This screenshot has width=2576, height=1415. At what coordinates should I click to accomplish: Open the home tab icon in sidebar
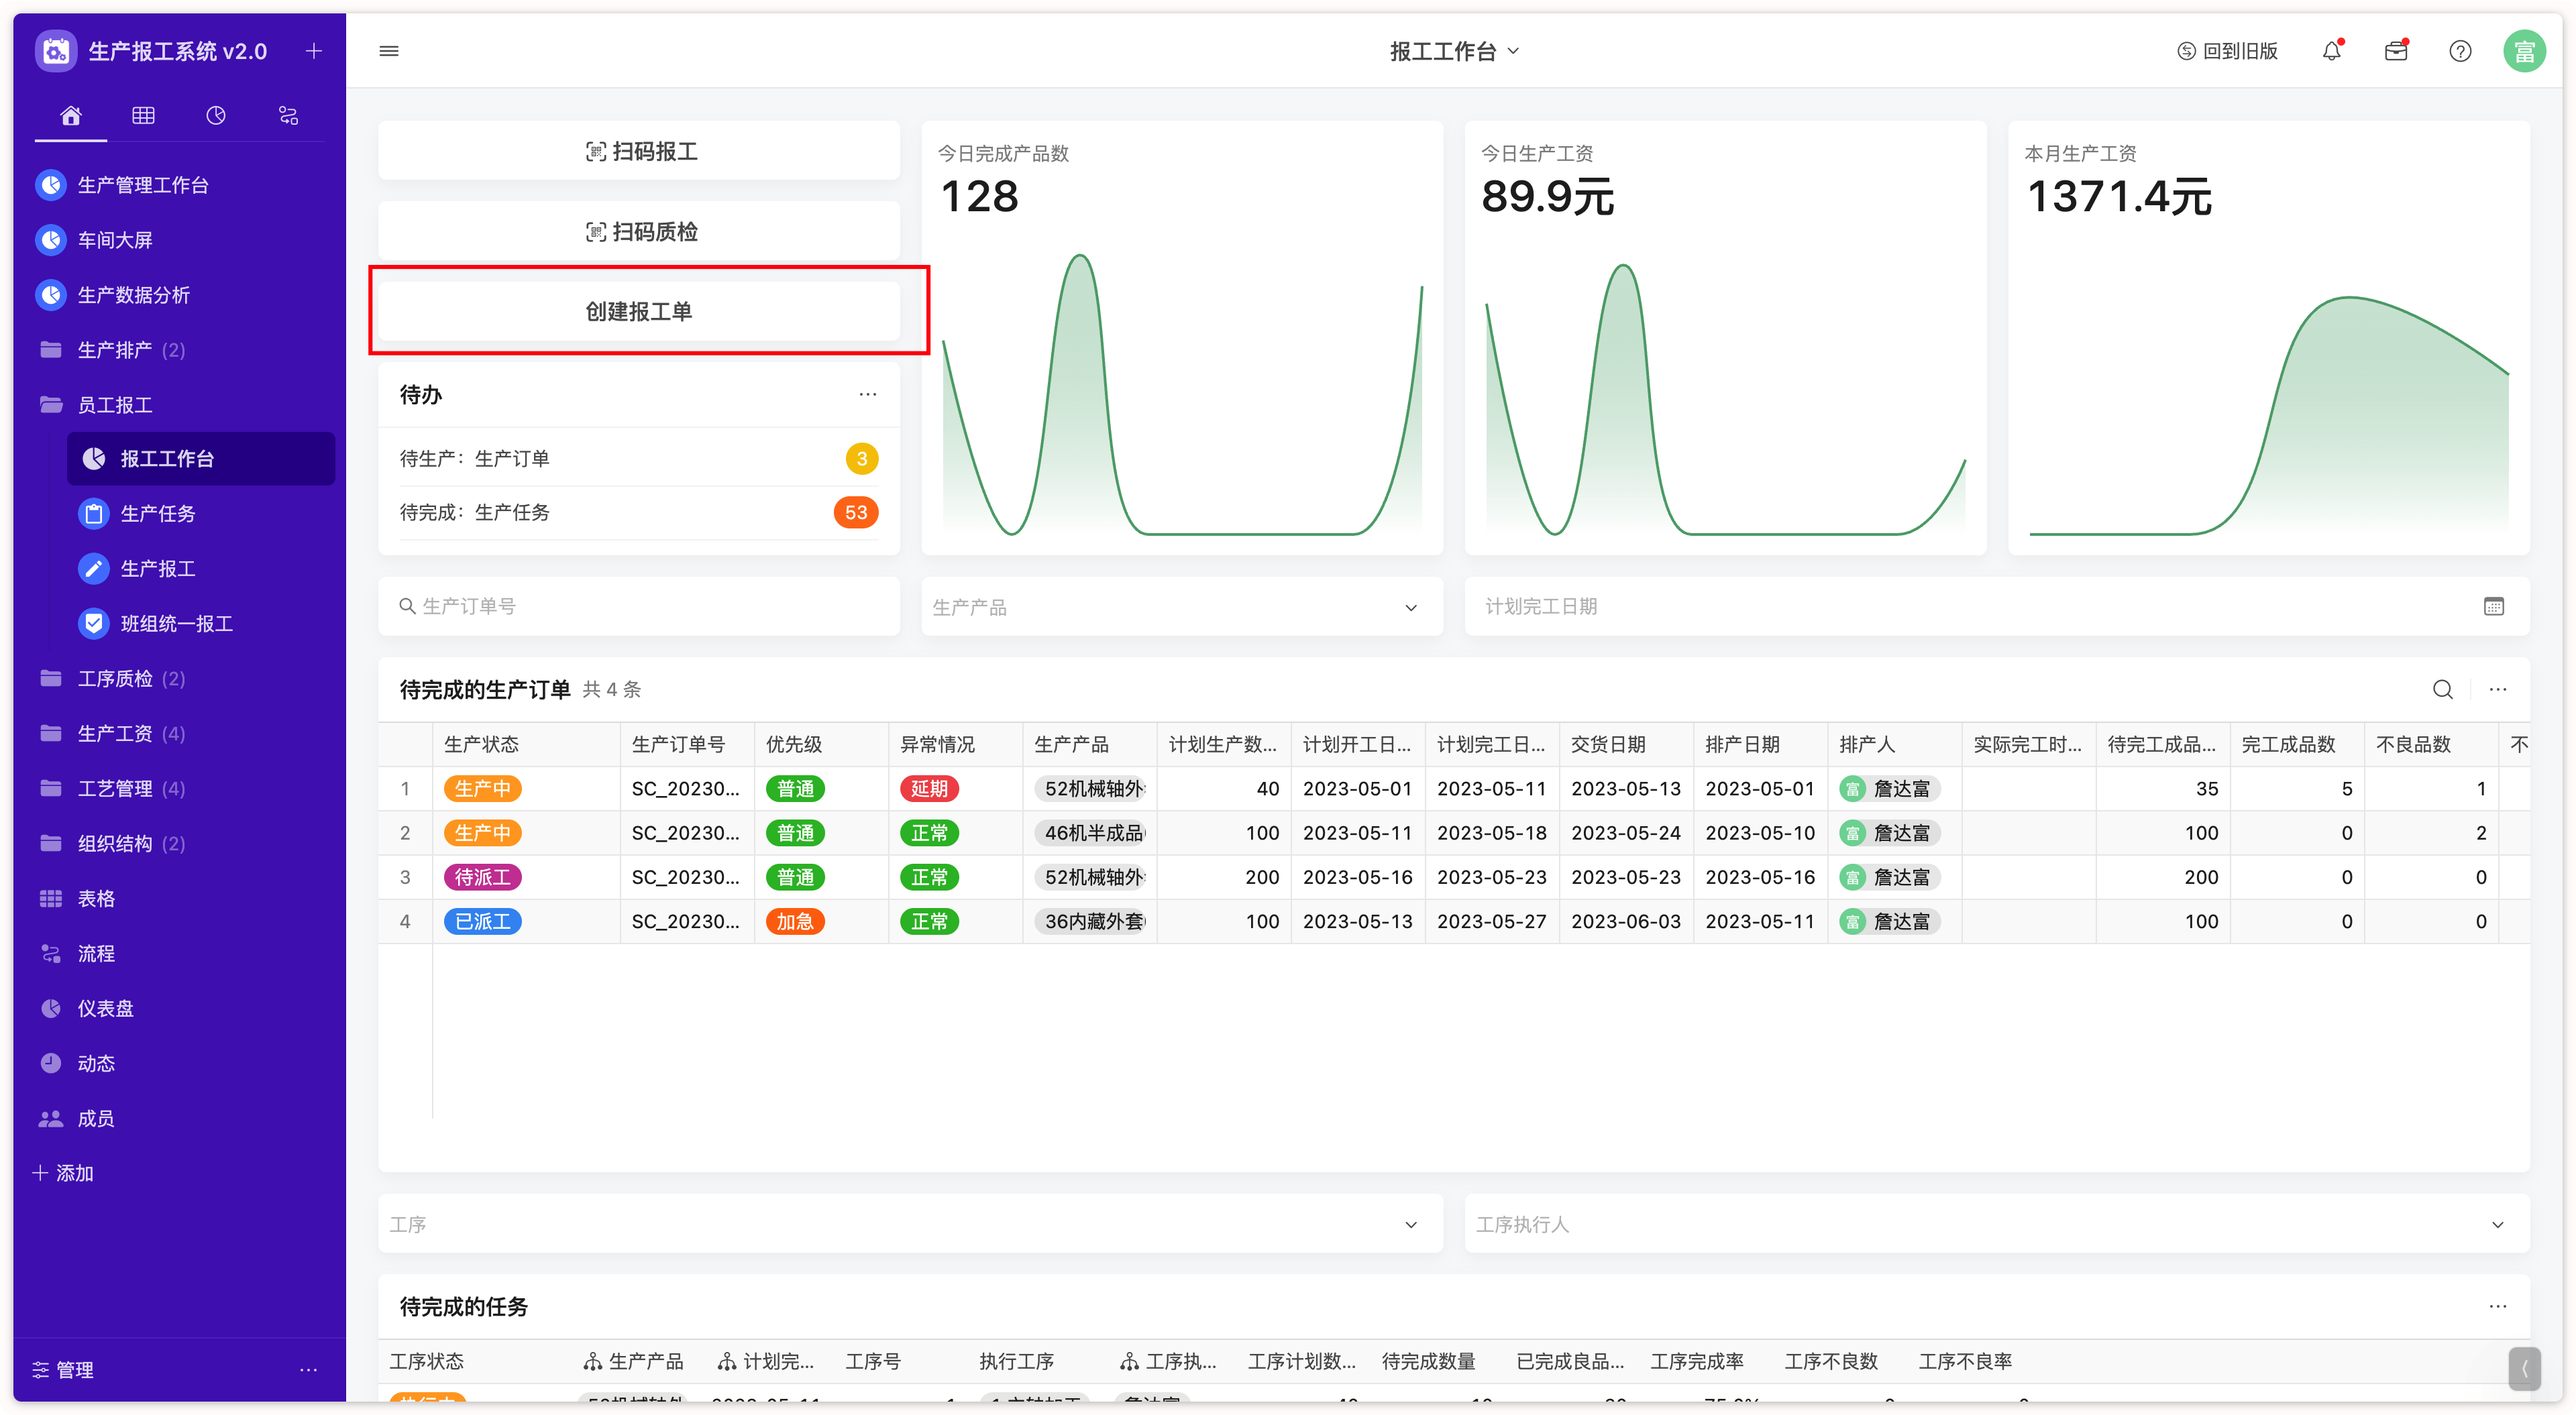71,116
